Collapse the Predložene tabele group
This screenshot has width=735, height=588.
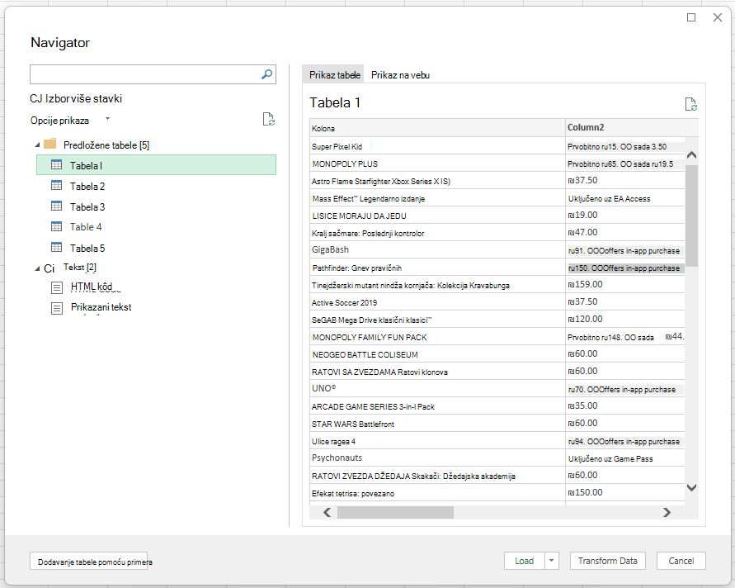(37, 145)
